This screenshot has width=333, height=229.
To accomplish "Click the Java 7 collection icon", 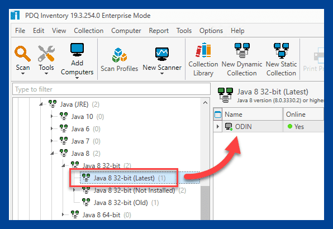I will tap(64, 141).
